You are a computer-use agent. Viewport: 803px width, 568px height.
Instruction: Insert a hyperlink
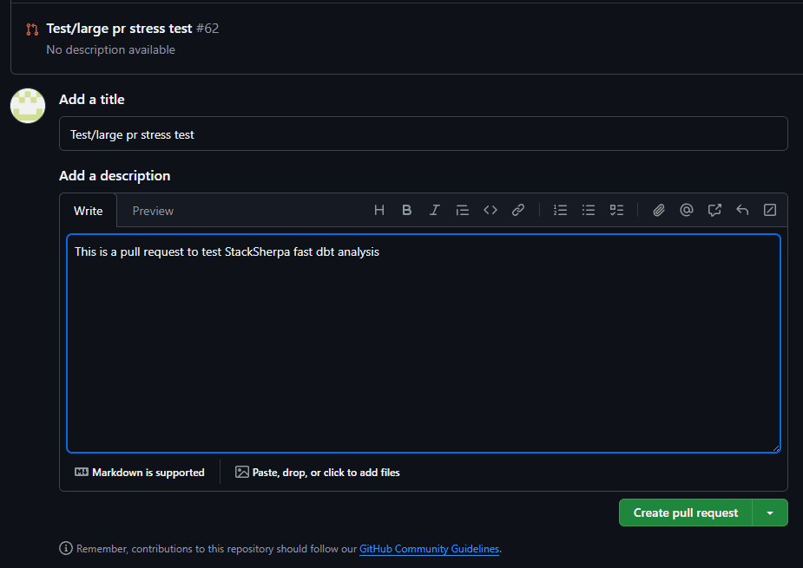click(x=517, y=209)
